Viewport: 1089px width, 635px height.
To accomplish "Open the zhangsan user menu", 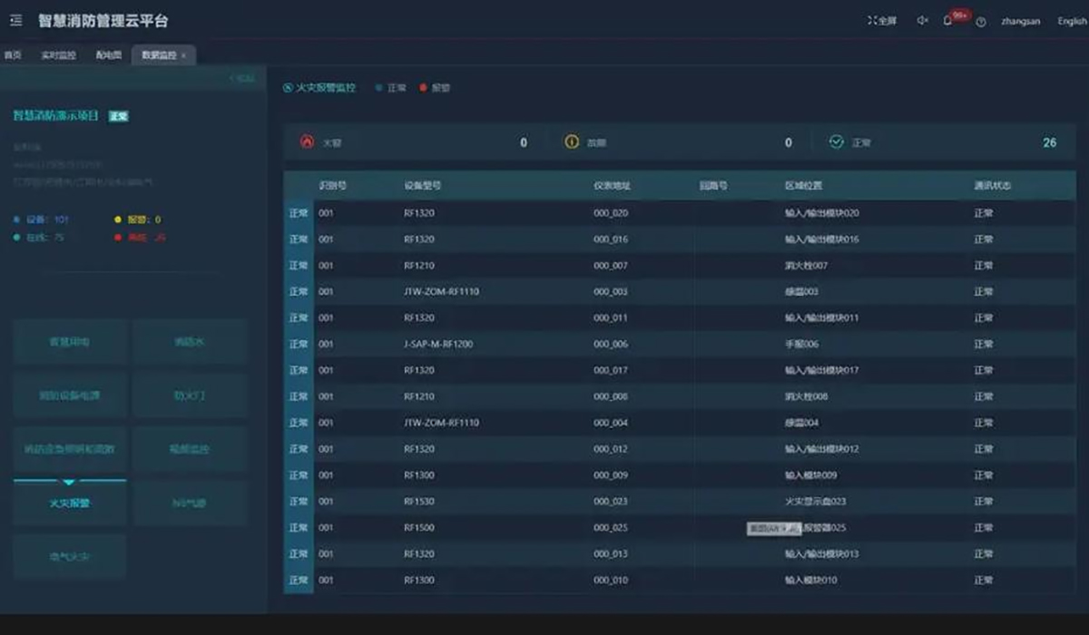I will click(1020, 21).
